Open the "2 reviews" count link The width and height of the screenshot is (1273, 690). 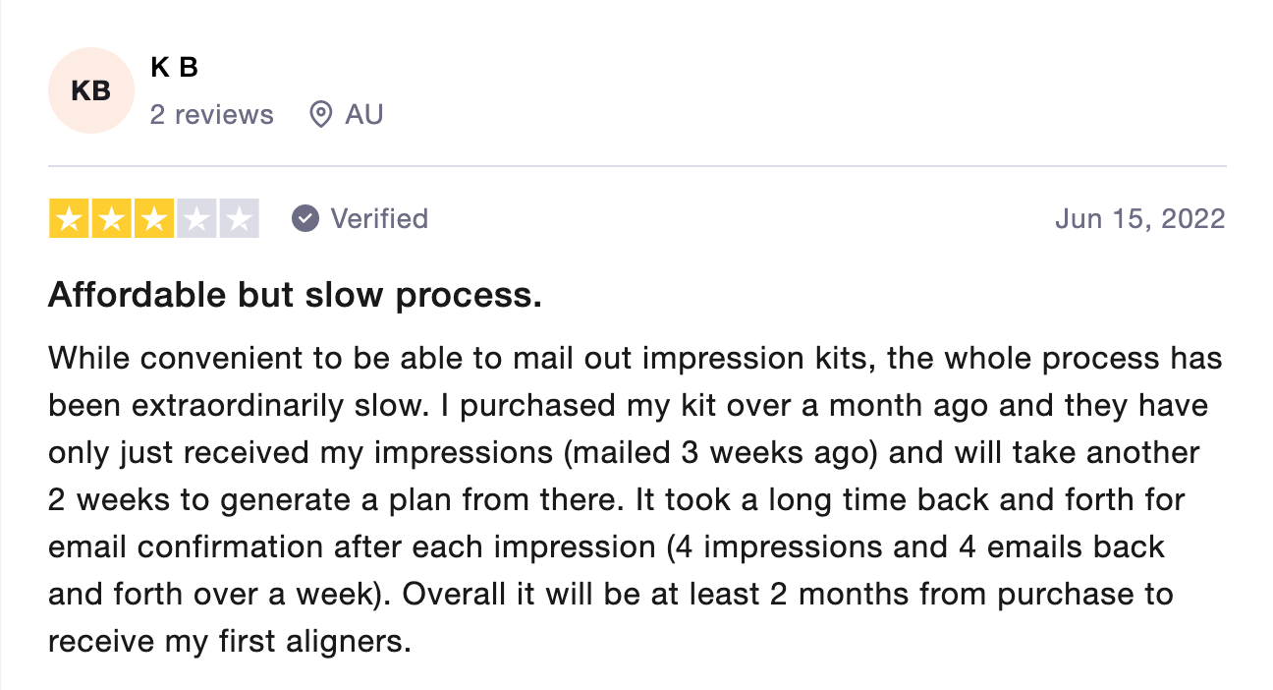click(212, 115)
